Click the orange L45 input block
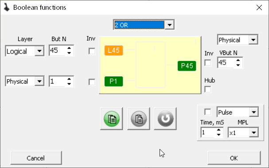269x168 pixels. pyautogui.click(x=113, y=50)
